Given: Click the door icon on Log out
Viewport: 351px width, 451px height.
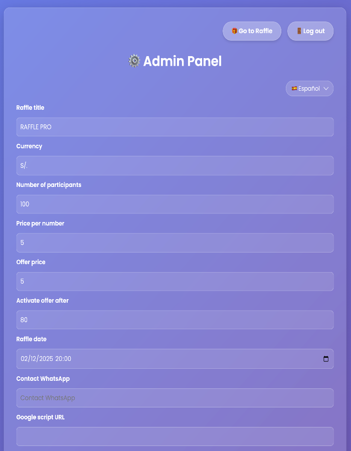Looking at the screenshot, I should 299,31.
